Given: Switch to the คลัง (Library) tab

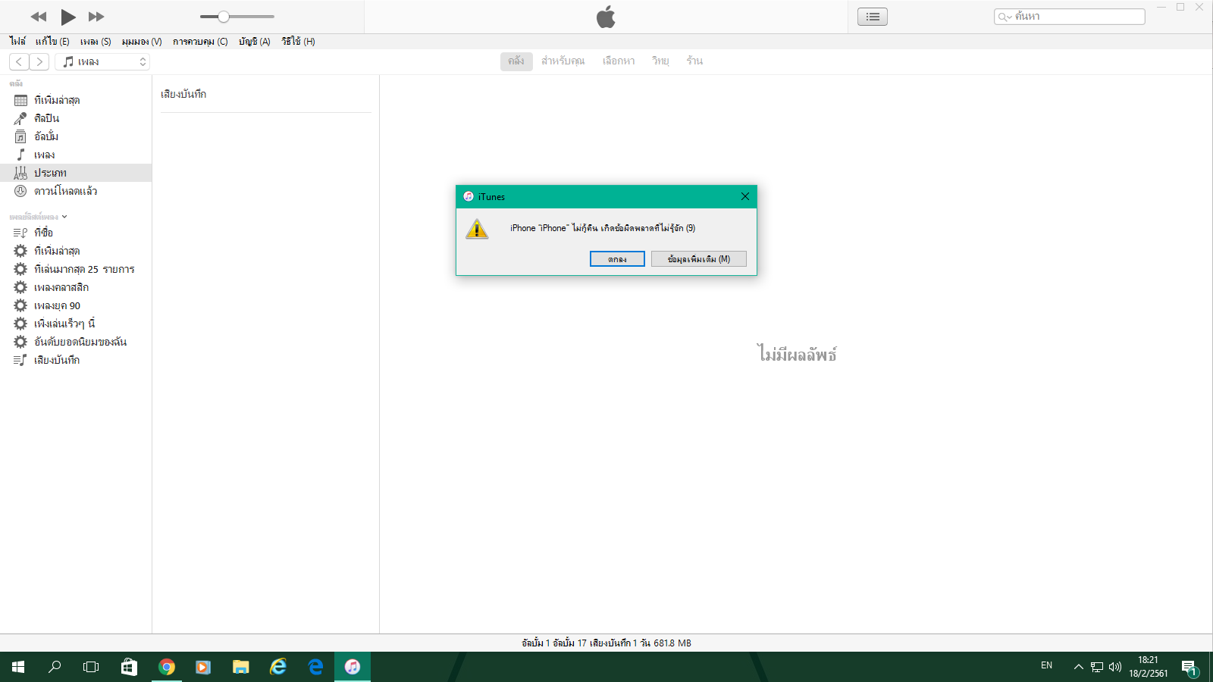Looking at the screenshot, I should [516, 61].
